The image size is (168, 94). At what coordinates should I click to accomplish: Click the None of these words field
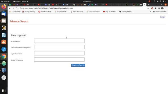click(59, 60)
